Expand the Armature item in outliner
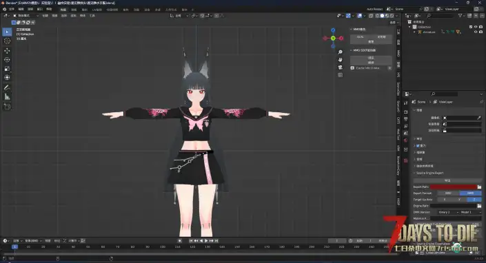Screen dimensions: 486x263 [x=415, y=32]
